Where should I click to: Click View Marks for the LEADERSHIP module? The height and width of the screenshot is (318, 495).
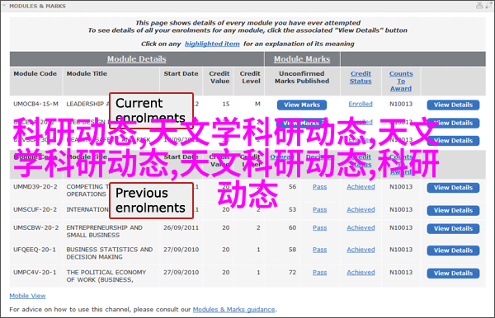pos(302,105)
